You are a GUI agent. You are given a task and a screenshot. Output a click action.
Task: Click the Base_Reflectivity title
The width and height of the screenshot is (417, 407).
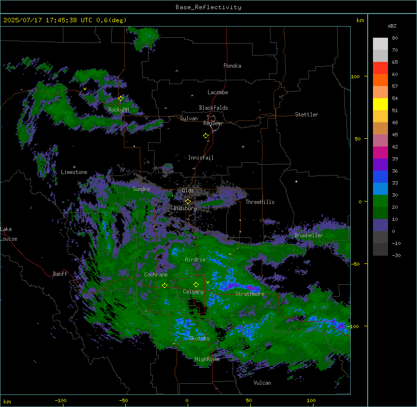click(x=208, y=7)
